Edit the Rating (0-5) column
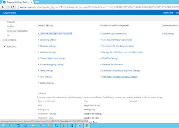 click(x=44, y=110)
